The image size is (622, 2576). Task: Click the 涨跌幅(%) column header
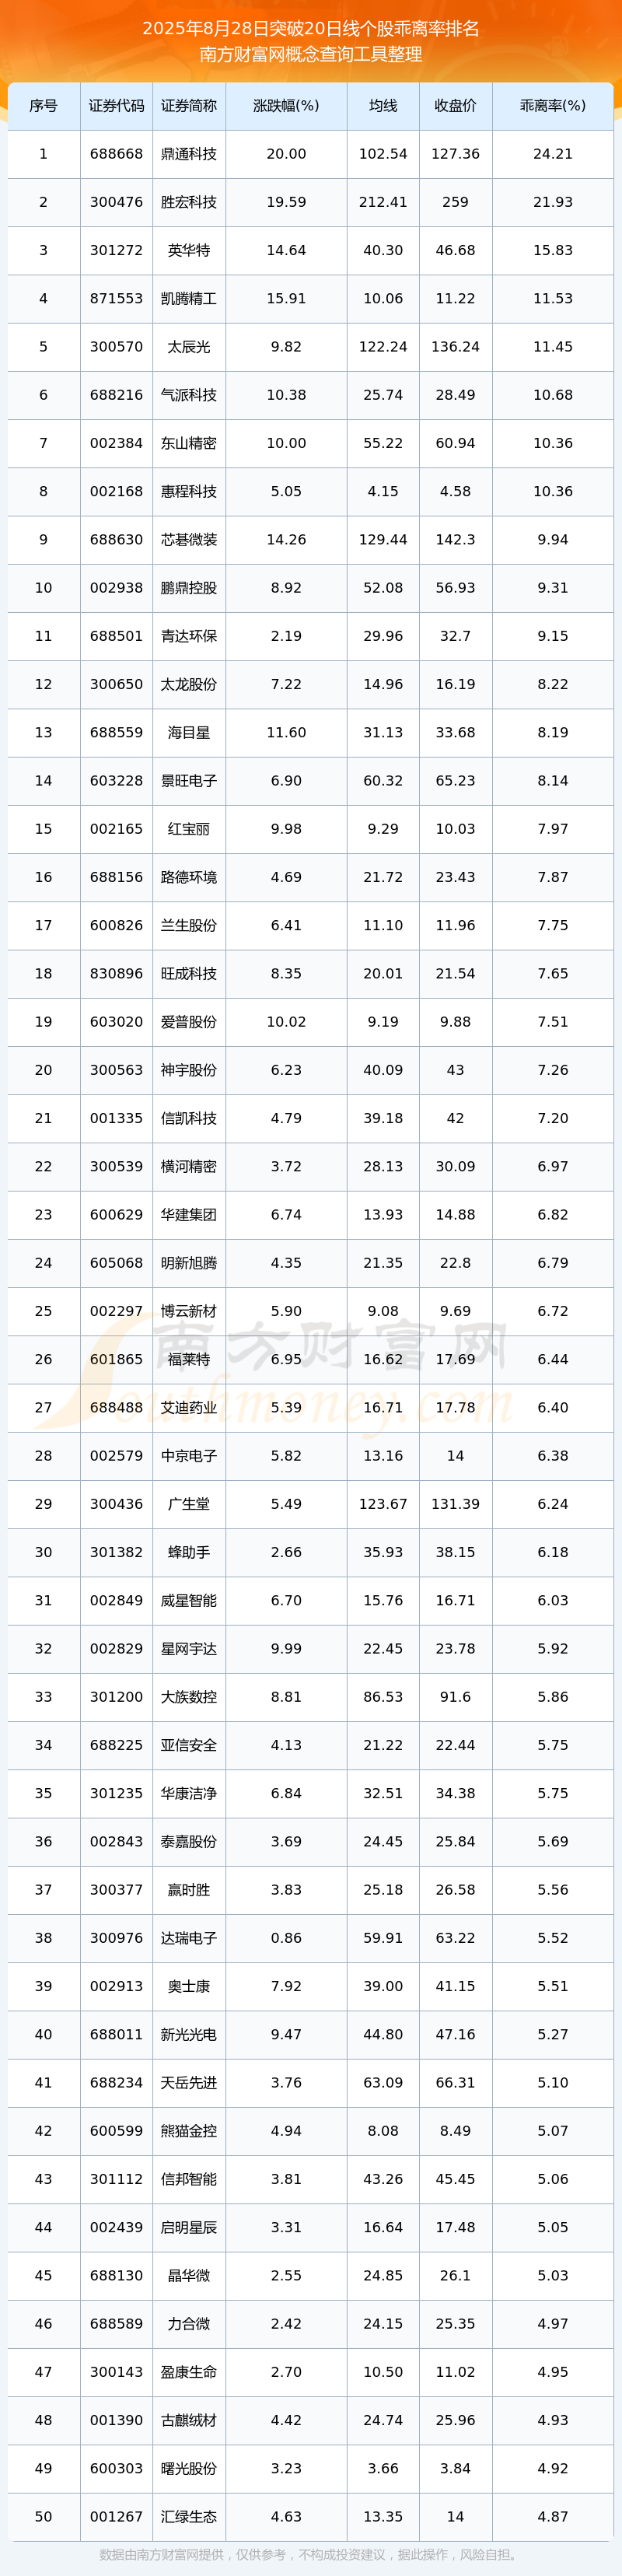pyautogui.click(x=286, y=106)
